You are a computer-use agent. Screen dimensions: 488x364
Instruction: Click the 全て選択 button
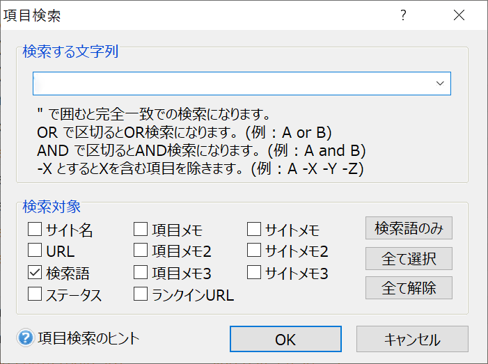coord(409,258)
